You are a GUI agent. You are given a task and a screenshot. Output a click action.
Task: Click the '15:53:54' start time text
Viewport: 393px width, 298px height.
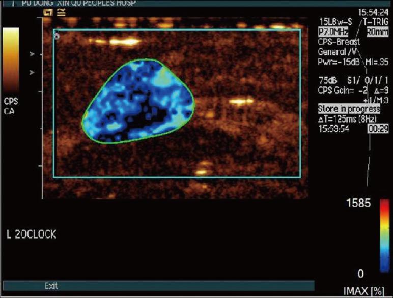click(x=333, y=129)
